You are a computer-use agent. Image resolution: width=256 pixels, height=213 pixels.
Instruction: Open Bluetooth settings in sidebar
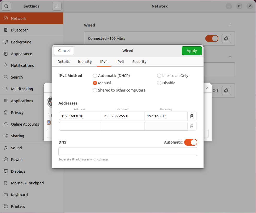point(20,30)
